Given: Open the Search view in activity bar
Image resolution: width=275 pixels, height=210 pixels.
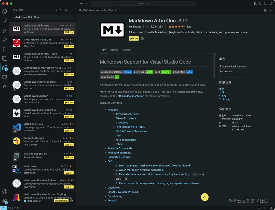Looking at the screenshot, I should click(x=5, y=21).
